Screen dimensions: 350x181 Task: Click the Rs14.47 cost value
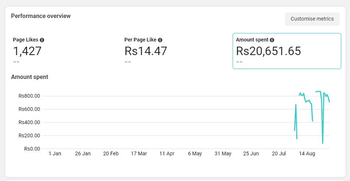[145, 51]
